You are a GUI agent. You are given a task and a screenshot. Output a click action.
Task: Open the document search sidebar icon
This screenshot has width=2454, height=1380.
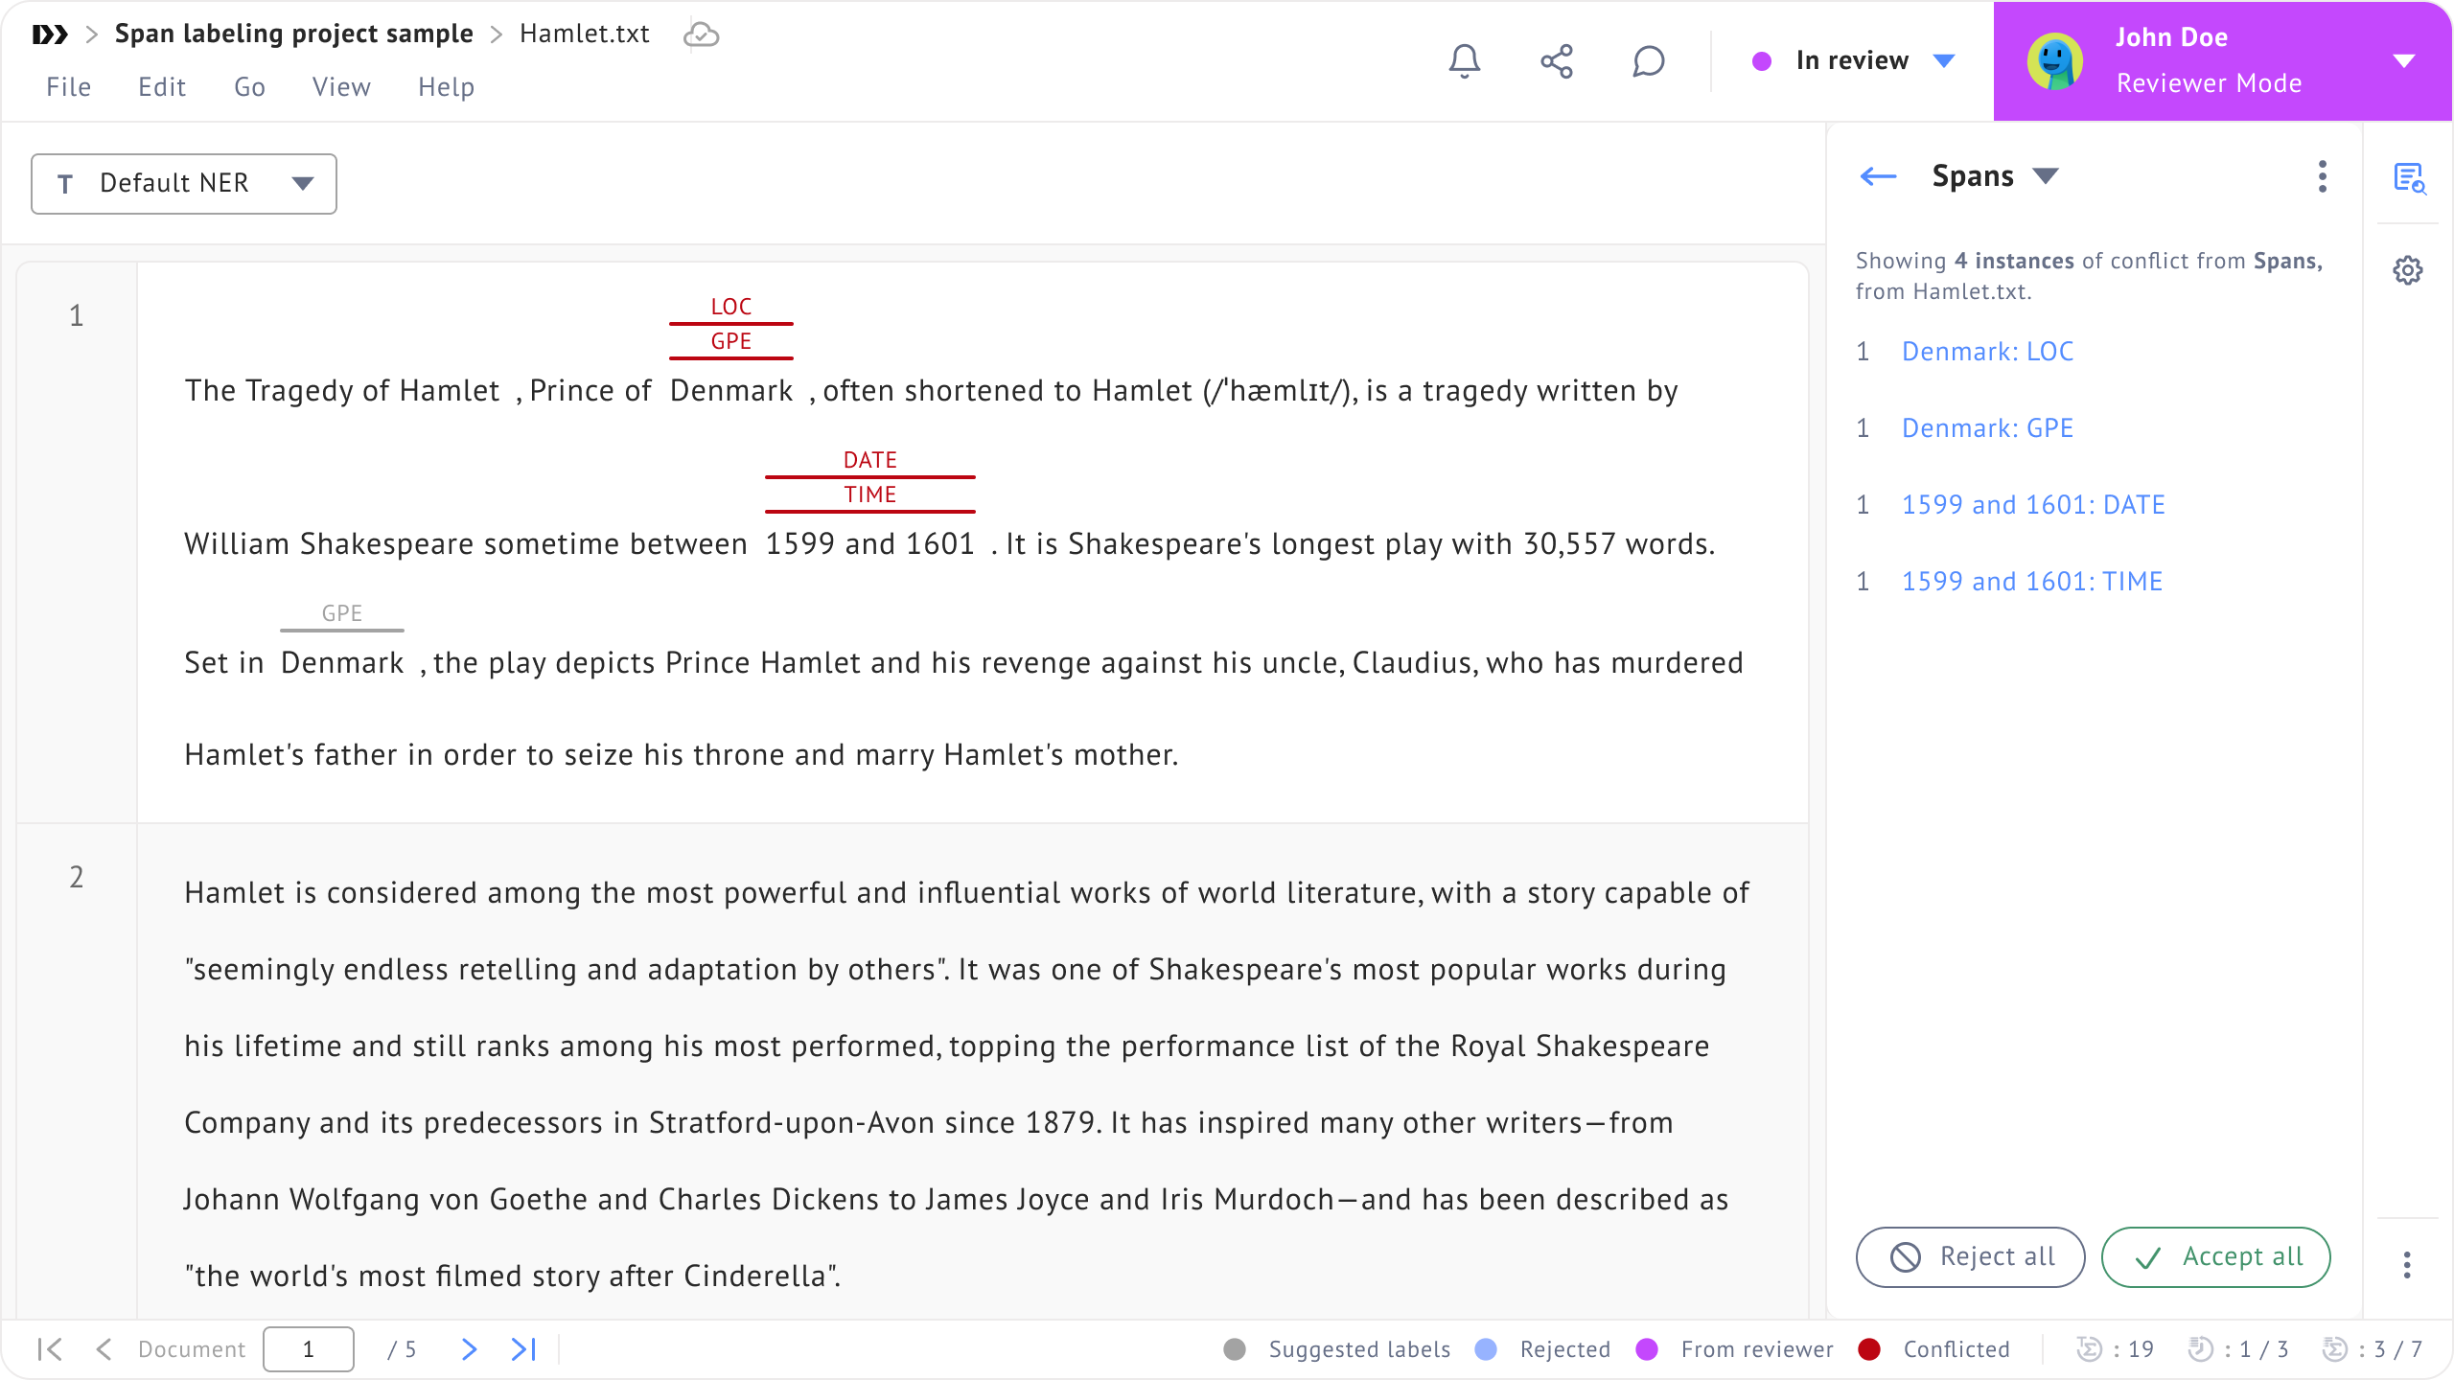2408,178
